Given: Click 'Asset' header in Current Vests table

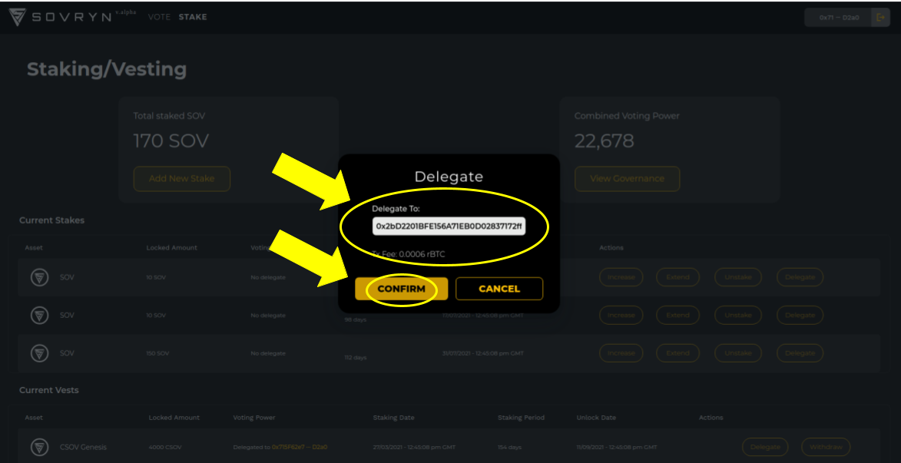Looking at the screenshot, I should click(x=34, y=418).
